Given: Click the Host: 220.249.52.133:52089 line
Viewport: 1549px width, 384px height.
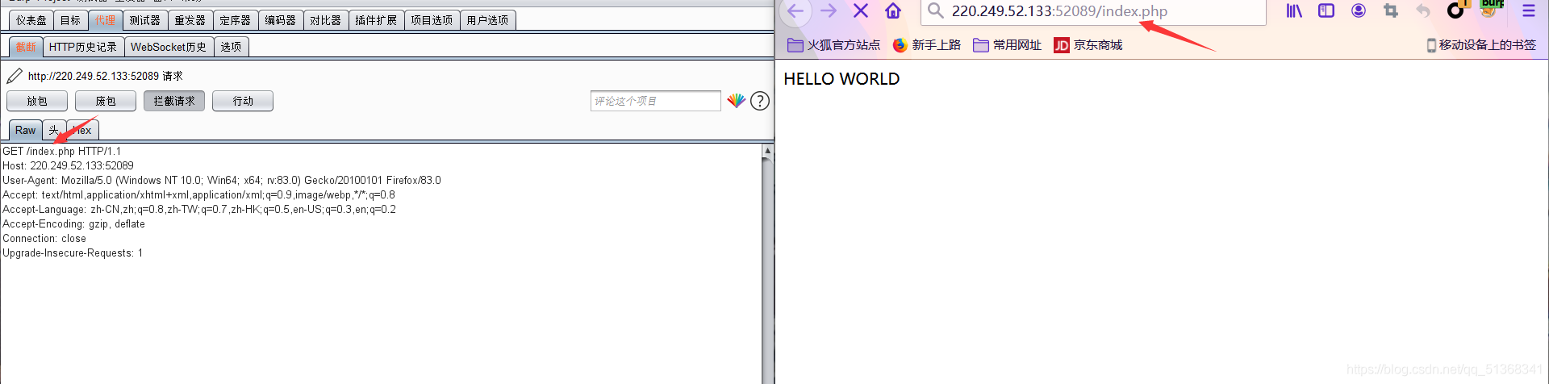Looking at the screenshot, I should click(x=69, y=165).
